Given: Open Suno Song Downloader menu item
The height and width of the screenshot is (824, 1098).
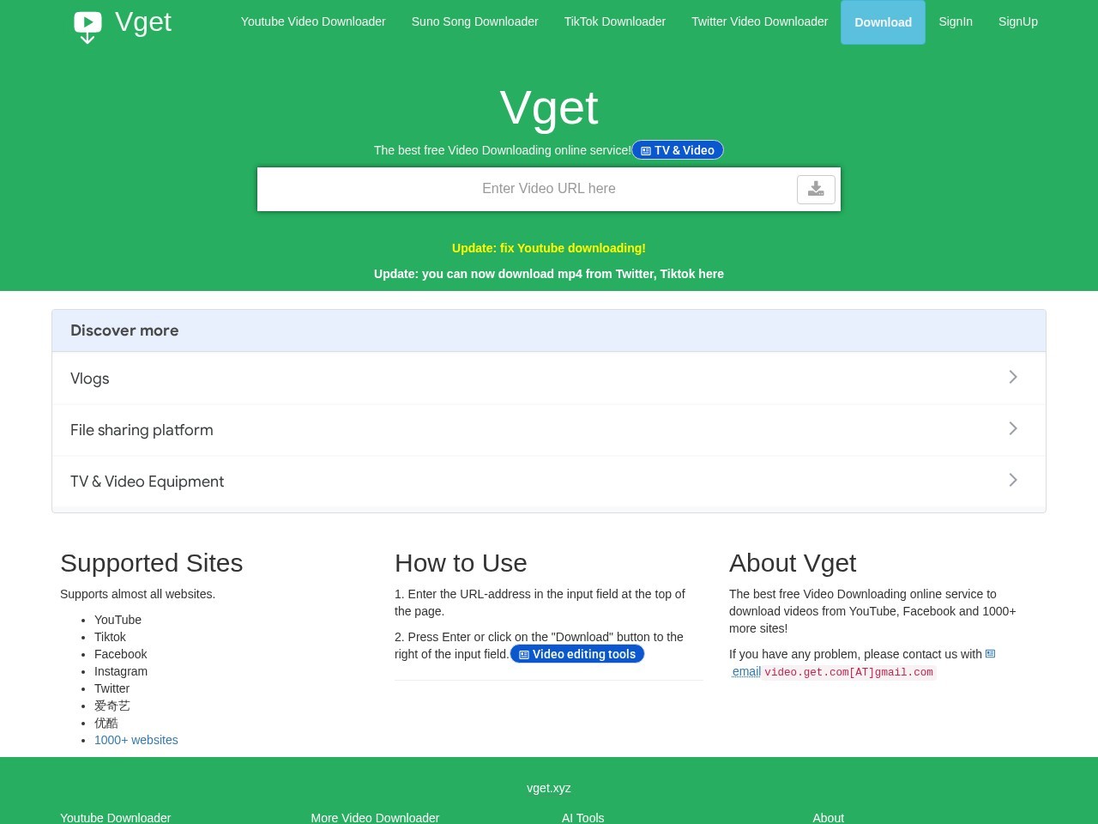Looking at the screenshot, I should [x=475, y=21].
